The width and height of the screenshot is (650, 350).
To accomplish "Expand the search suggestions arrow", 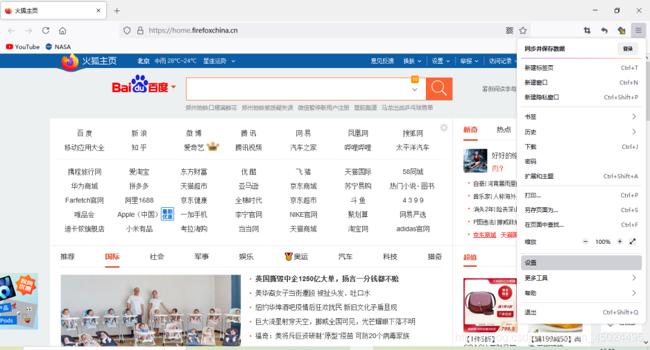I will (415, 90).
